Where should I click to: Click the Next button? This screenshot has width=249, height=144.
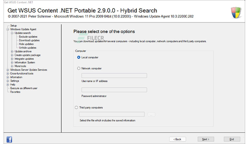(x=206, y=139)
